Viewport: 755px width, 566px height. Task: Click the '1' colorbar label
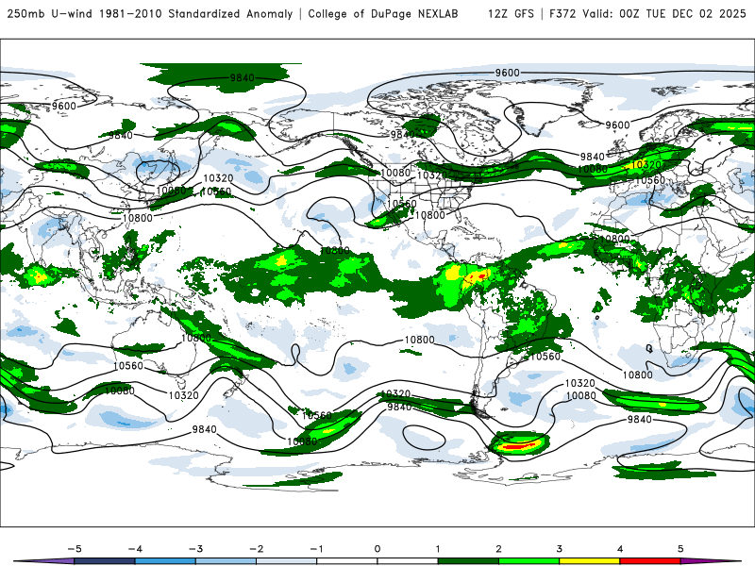[438, 549]
